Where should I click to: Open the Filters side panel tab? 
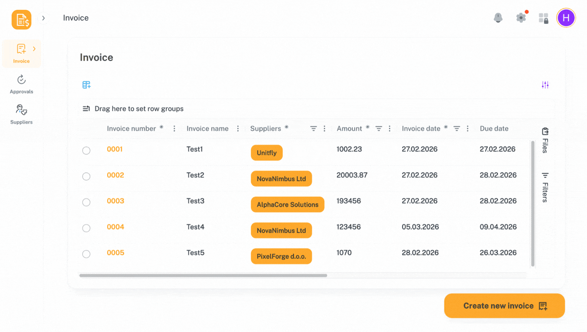tap(545, 187)
